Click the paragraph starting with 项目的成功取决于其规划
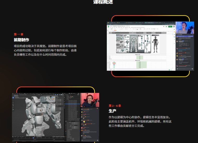 tap(45, 50)
